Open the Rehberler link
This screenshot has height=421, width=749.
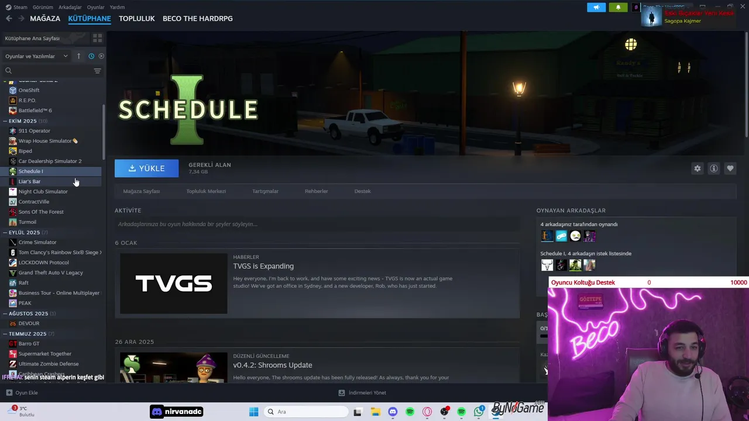(x=316, y=191)
